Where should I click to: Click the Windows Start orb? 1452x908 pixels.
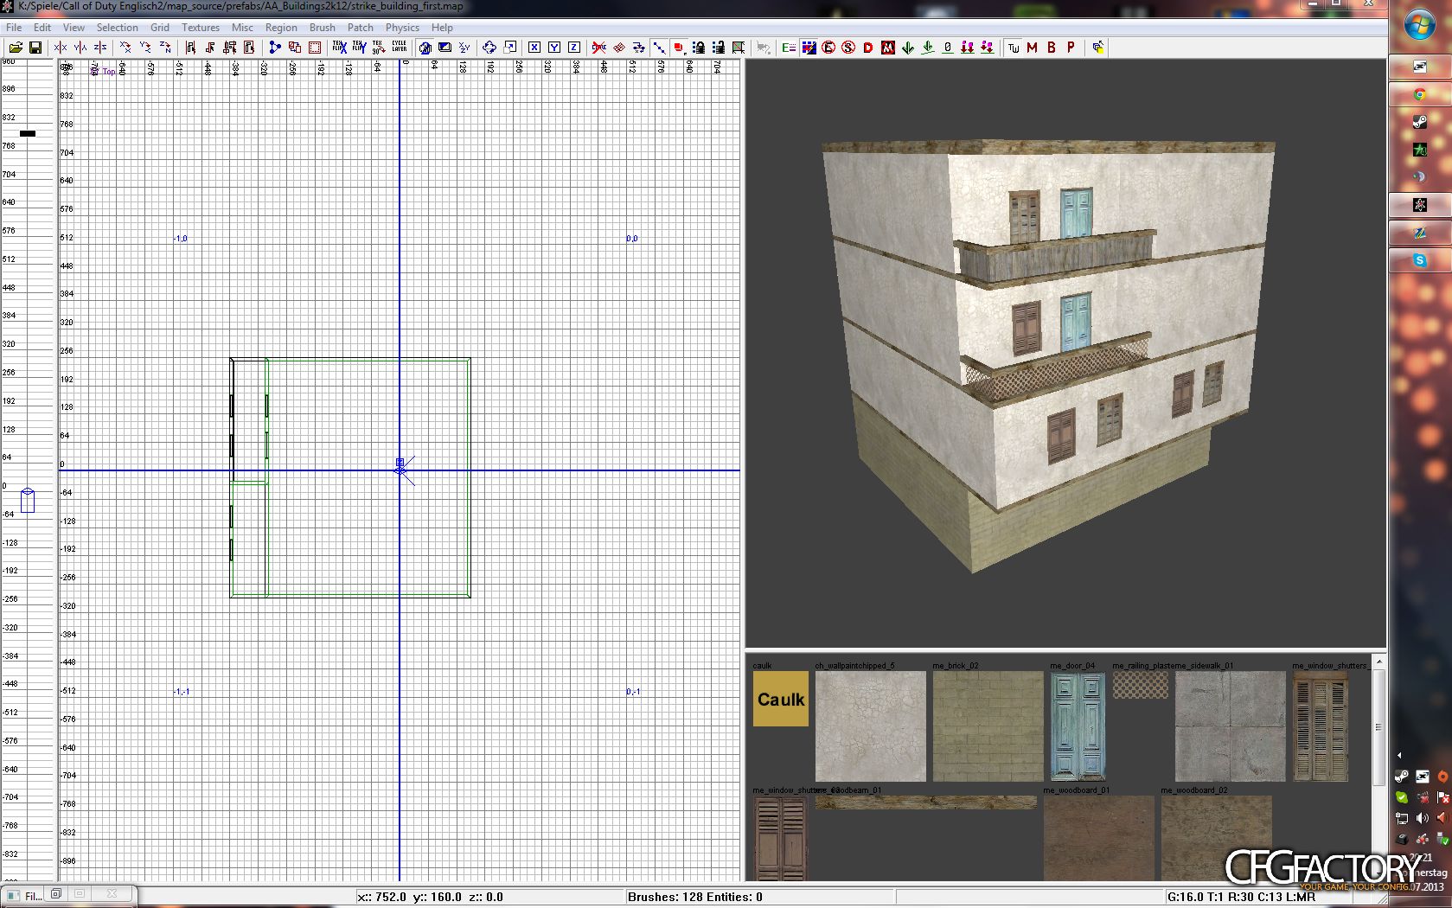point(1419,25)
